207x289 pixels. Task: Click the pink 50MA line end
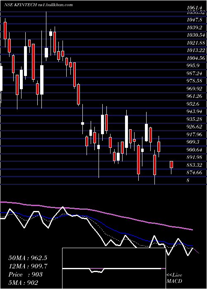click(x=192, y=230)
